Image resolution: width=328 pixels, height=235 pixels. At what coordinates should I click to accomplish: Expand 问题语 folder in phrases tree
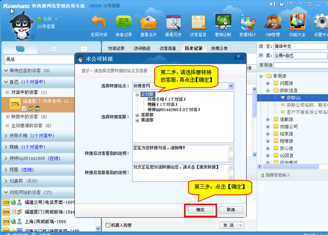[268, 83]
